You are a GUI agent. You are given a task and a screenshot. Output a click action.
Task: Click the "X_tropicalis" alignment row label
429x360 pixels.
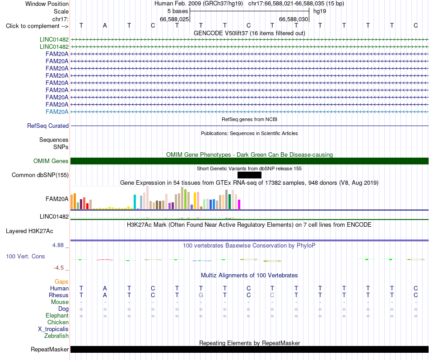click(53, 329)
